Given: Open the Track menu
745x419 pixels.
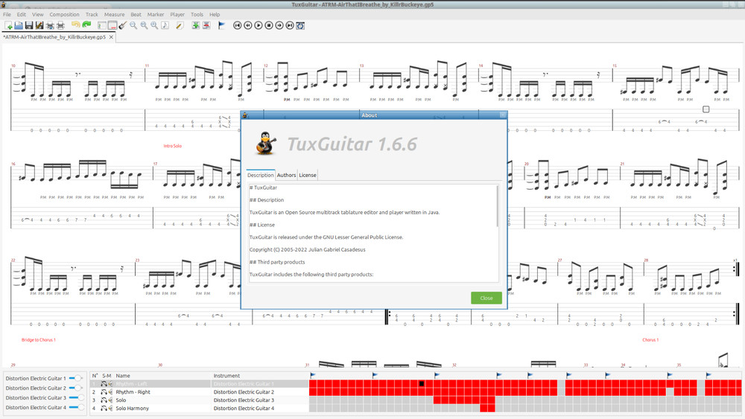Looking at the screenshot, I should [92, 14].
